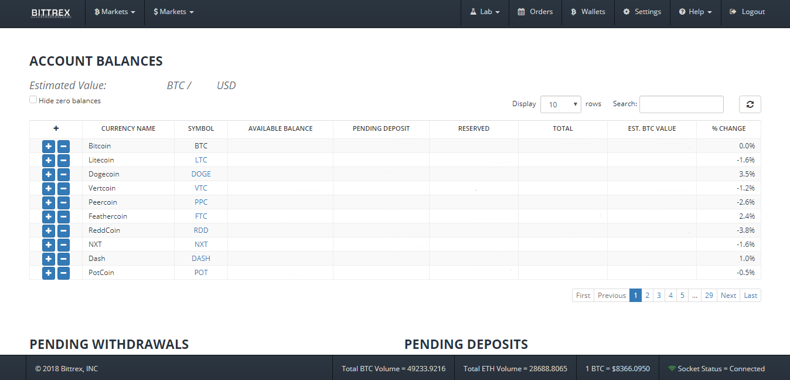Image resolution: width=790 pixels, height=380 pixels.
Task: Click the deposit plus icon for Dash
Action: (x=49, y=259)
